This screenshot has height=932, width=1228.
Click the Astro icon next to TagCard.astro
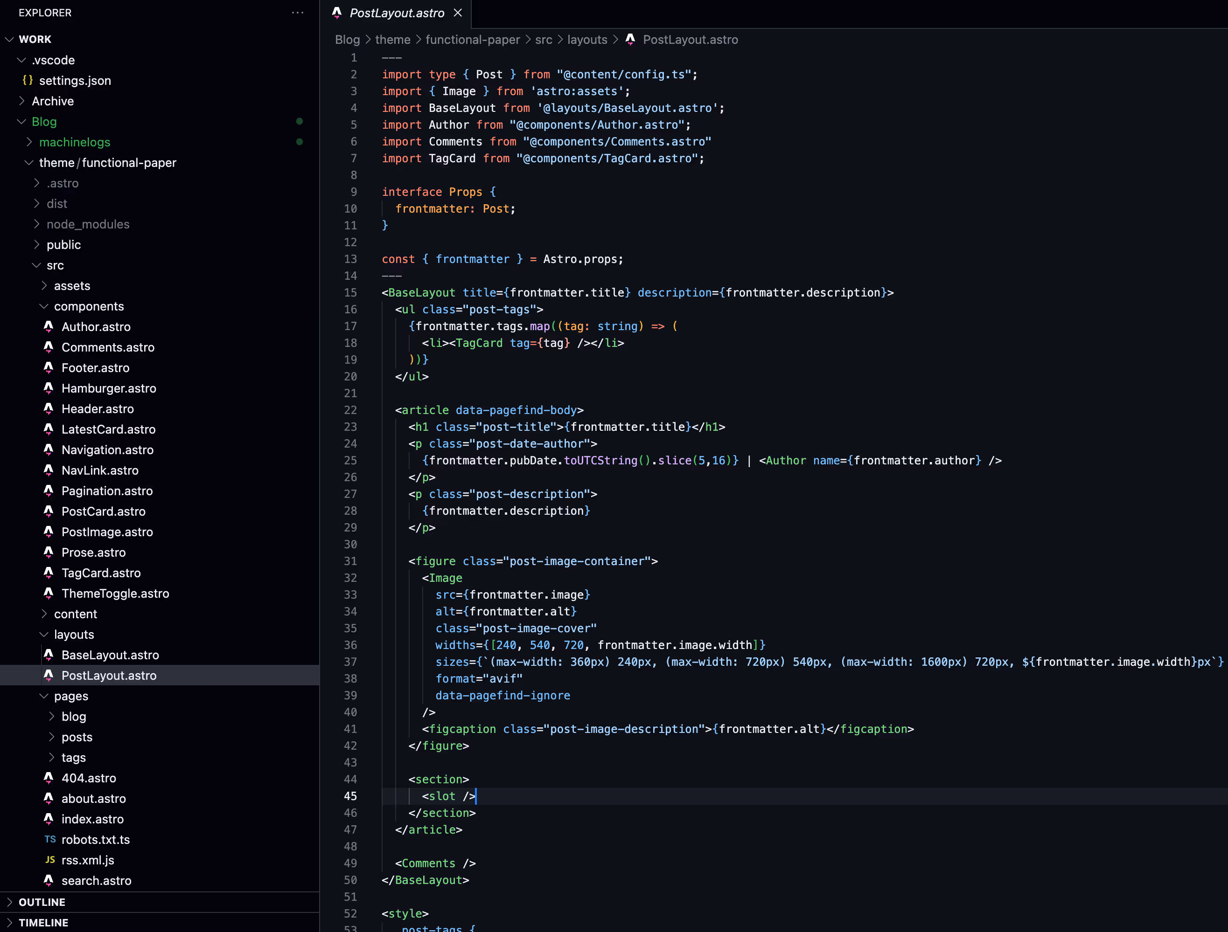[x=49, y=573]
